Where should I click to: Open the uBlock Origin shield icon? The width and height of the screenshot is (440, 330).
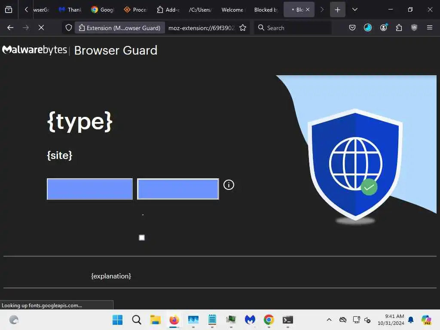pos(414,27)
